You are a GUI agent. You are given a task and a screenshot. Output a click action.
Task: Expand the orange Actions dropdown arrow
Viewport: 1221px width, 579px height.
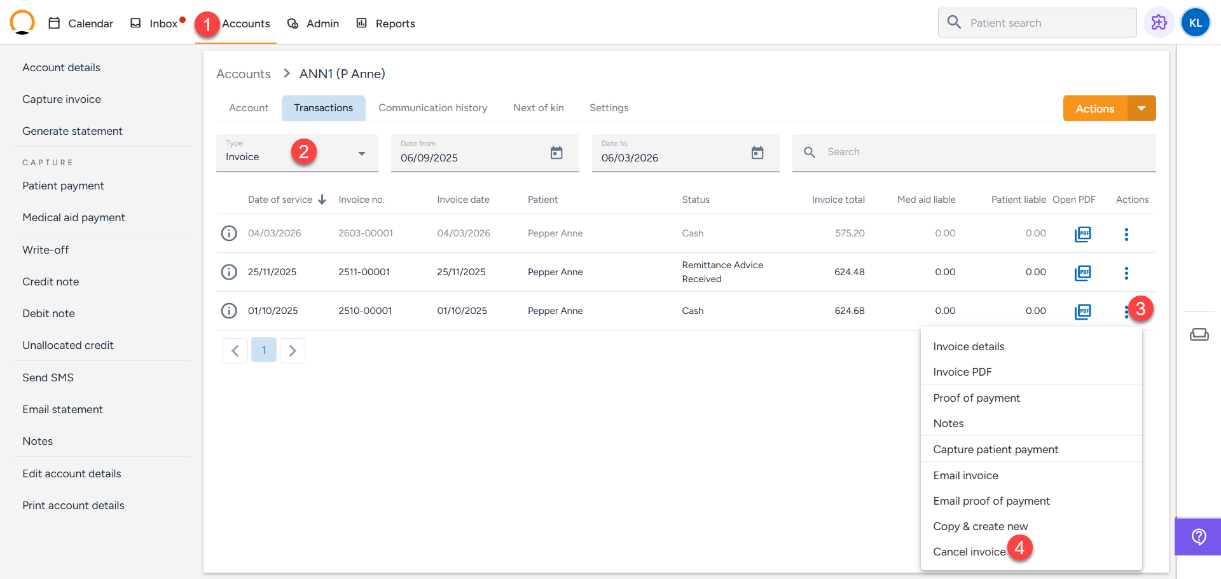coord(1142,109)
